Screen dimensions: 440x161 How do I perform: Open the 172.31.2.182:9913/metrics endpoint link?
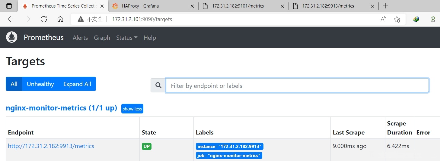[x=51, y=146]
